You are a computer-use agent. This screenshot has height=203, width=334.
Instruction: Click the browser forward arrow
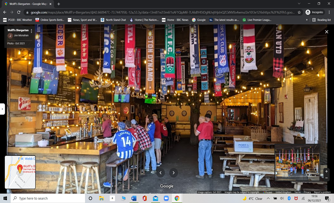coord(12,12)
